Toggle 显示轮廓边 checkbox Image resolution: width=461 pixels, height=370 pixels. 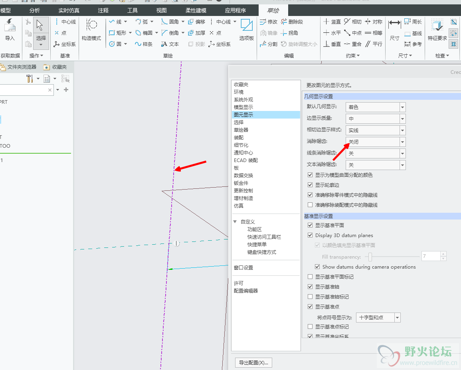pyautogui.click(x=310, y=185)
